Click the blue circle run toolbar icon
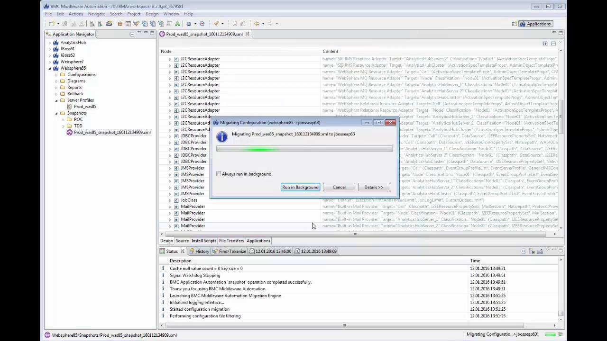607x341 pixels. (x=189, y=24)
